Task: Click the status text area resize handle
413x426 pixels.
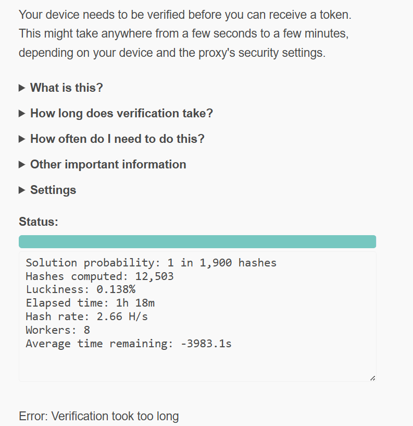Action: (x=373, y=378)
